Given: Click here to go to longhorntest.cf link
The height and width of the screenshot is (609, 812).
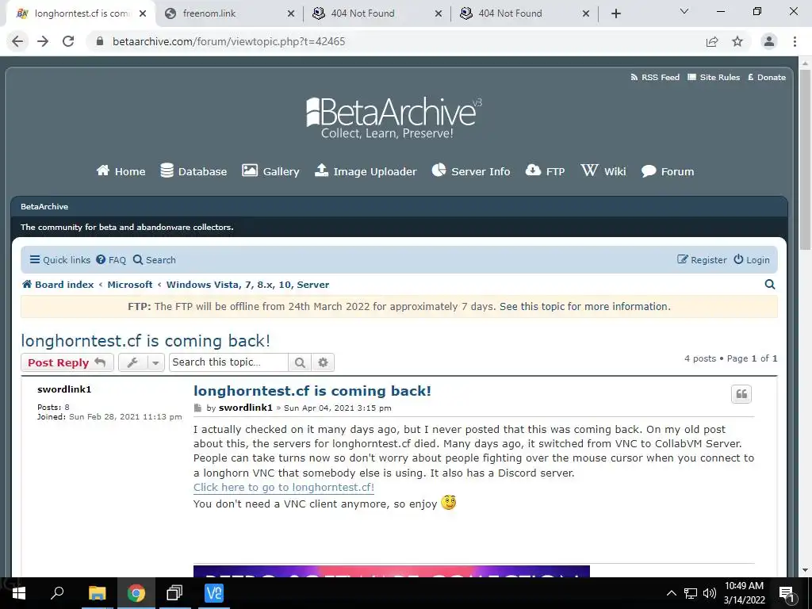Looking at the screenshot, I should pyautogui.click(x=284, y=488).
